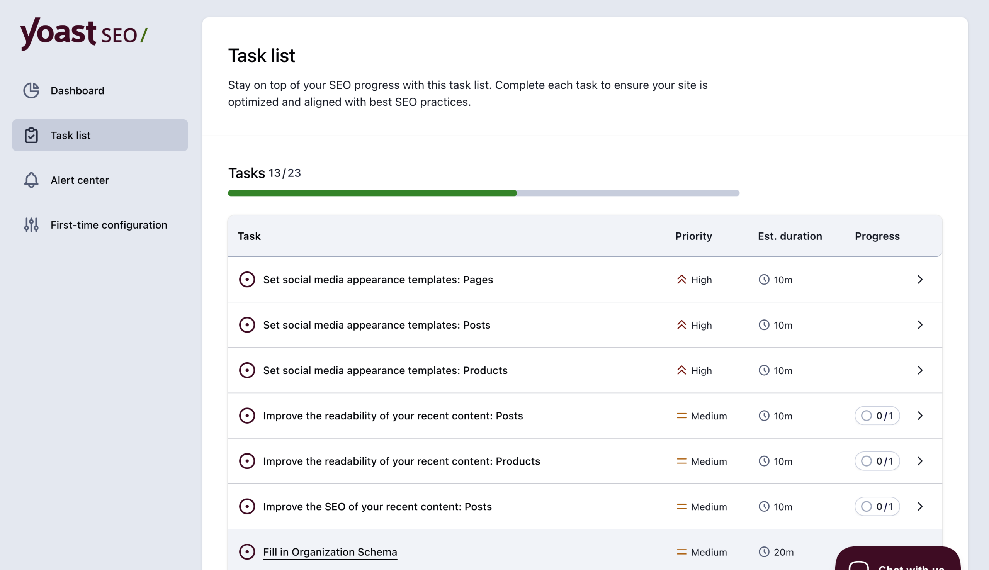Click the 0/1 progress badge for readability: Posts
Screen dimensions: 989x570
point(877,416)
